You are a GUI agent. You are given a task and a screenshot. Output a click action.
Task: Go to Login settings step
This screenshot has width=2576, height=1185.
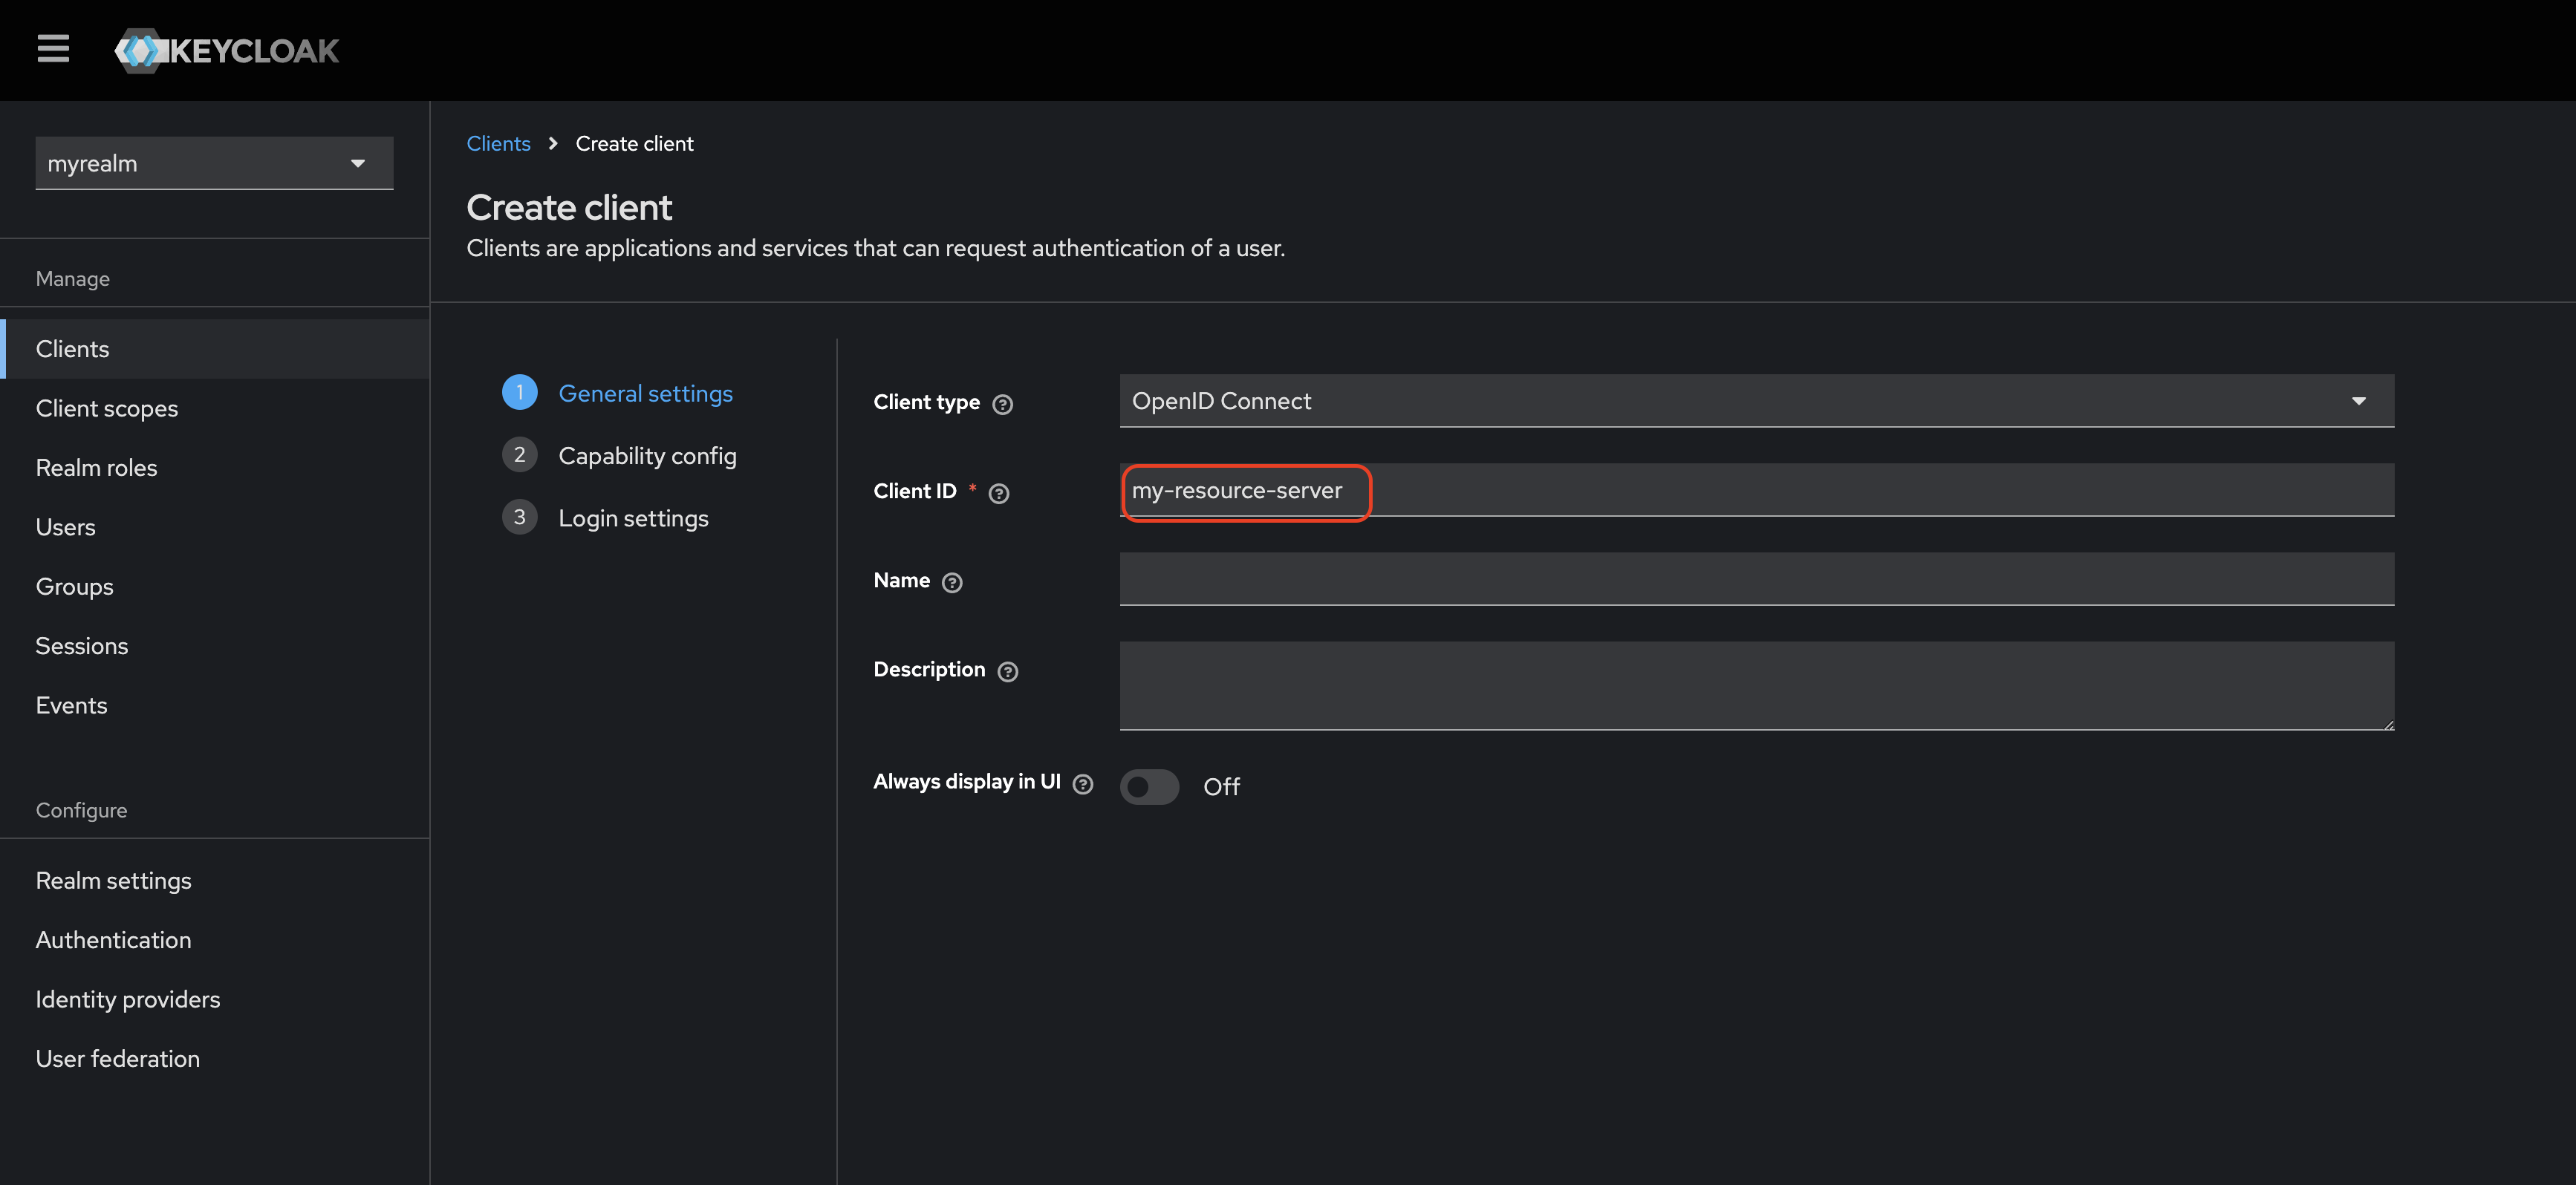point(605,518)
